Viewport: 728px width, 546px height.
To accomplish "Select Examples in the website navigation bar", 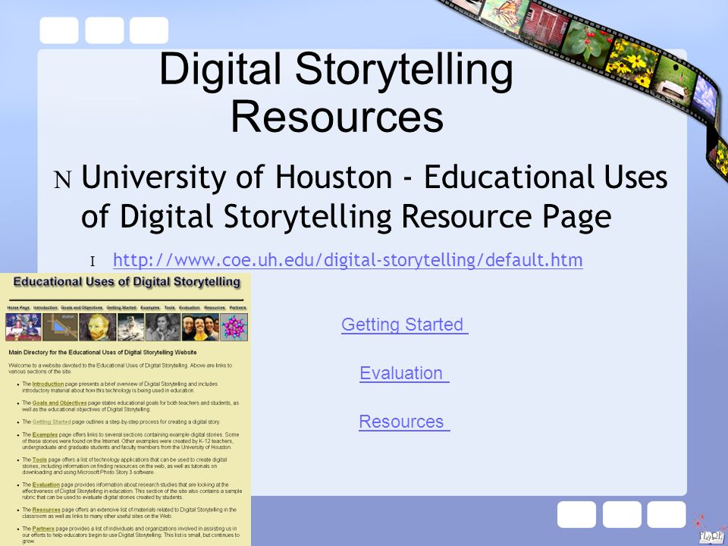I will [x=150, y=308].
